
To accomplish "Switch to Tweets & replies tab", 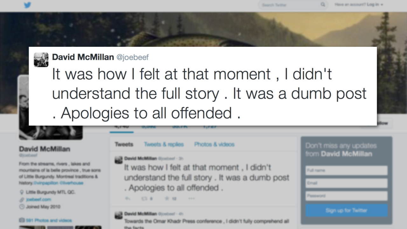I will click(x=164, y=144).
